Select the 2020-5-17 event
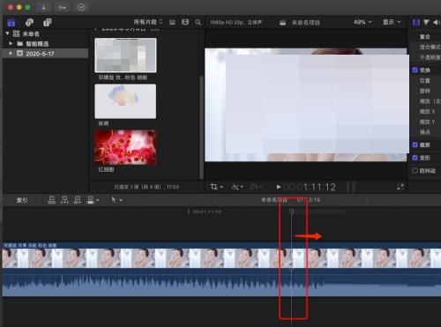 tap(46, 54)
